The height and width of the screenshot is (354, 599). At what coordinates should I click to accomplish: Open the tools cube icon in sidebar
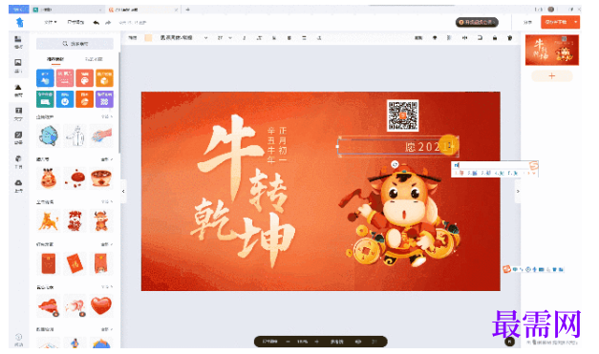18,162
